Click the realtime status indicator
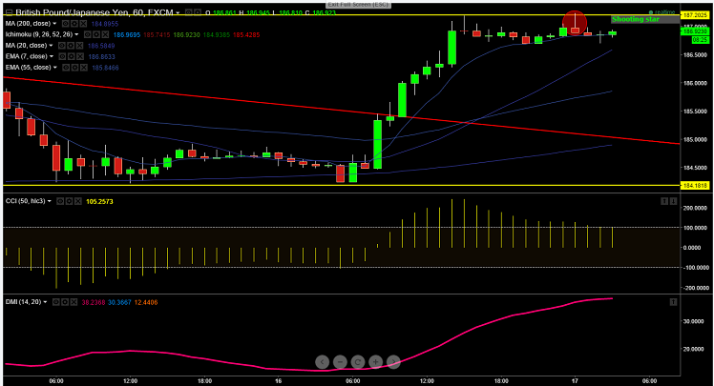 [x=662, y=12]
